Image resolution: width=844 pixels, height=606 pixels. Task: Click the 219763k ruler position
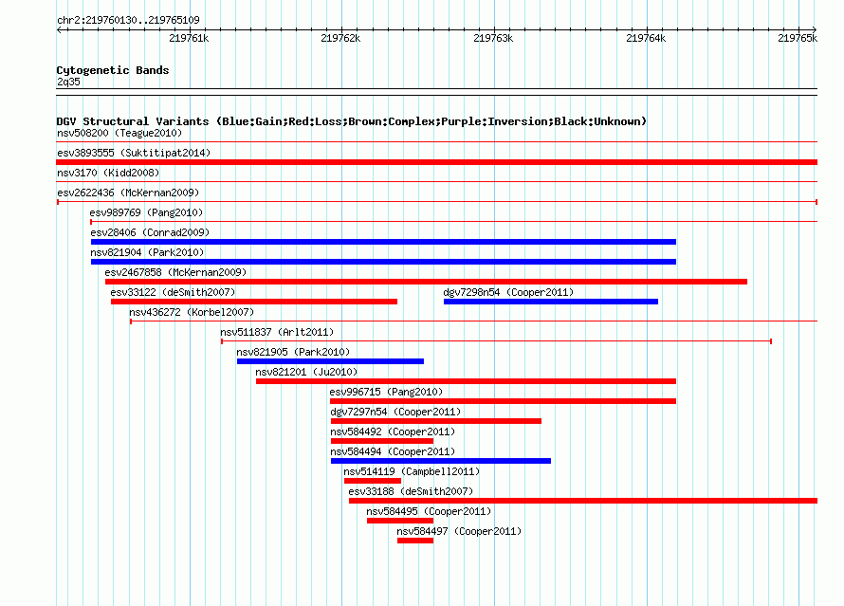coord(493,38)
